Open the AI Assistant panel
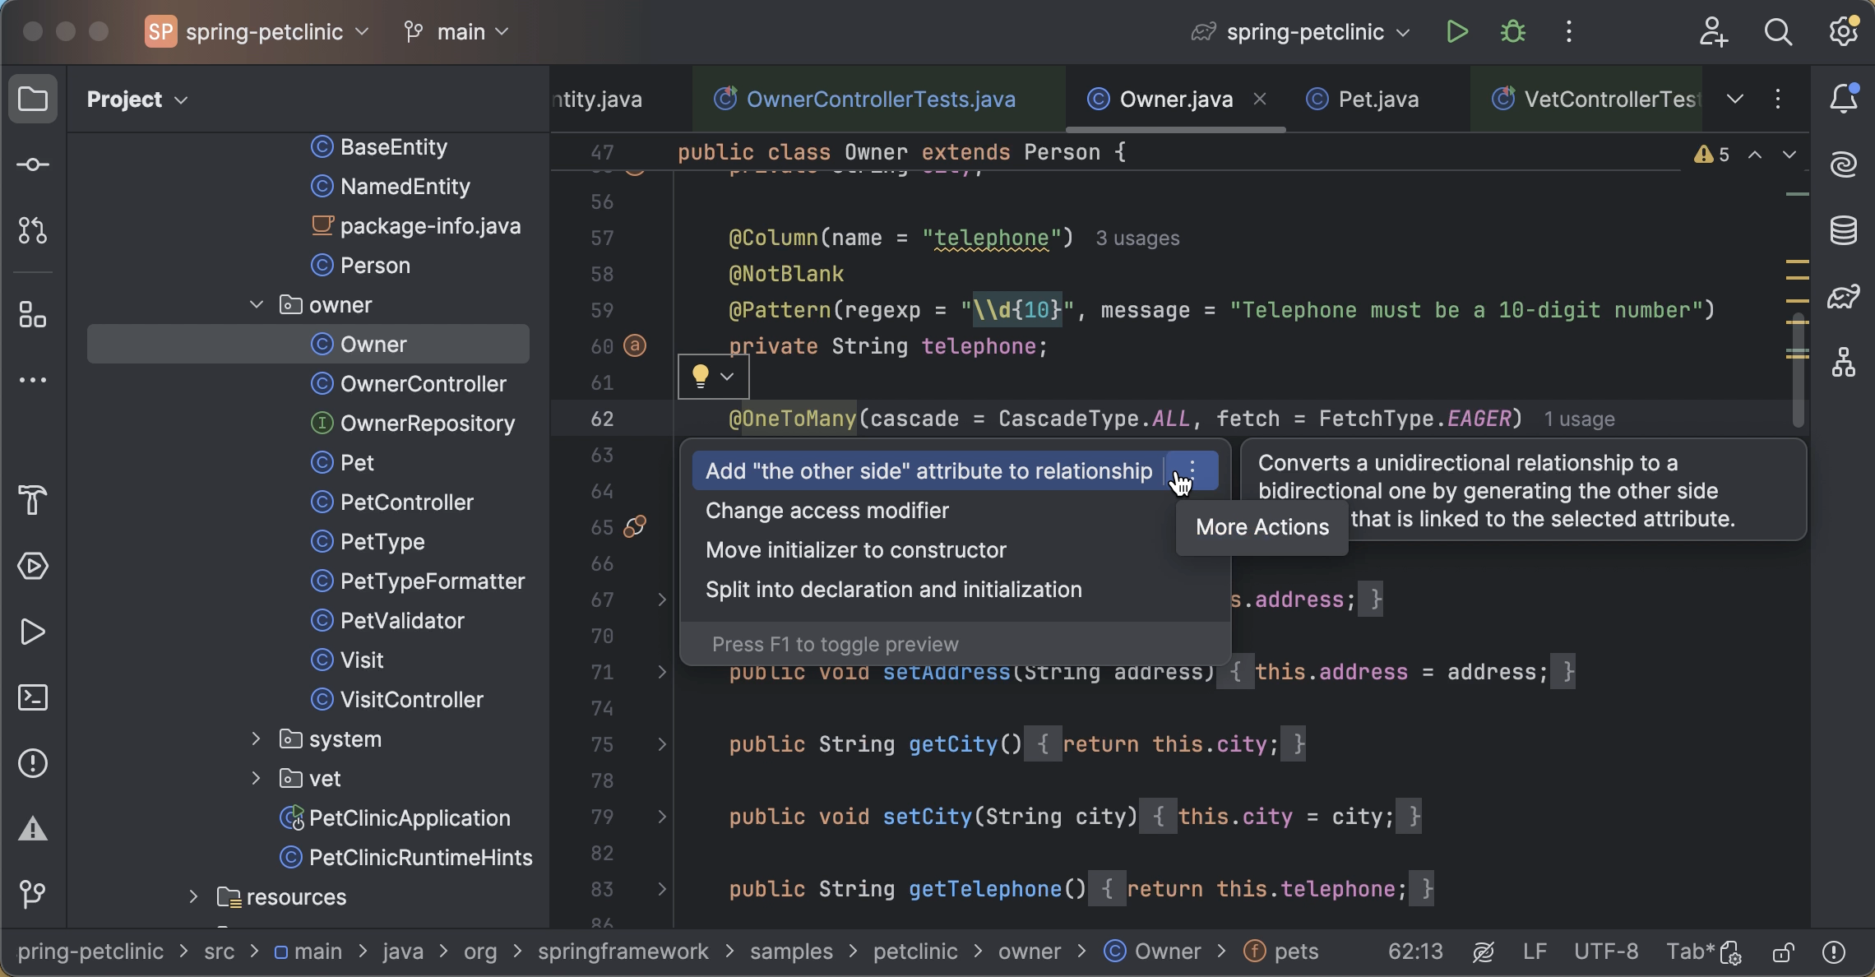 1844,164
